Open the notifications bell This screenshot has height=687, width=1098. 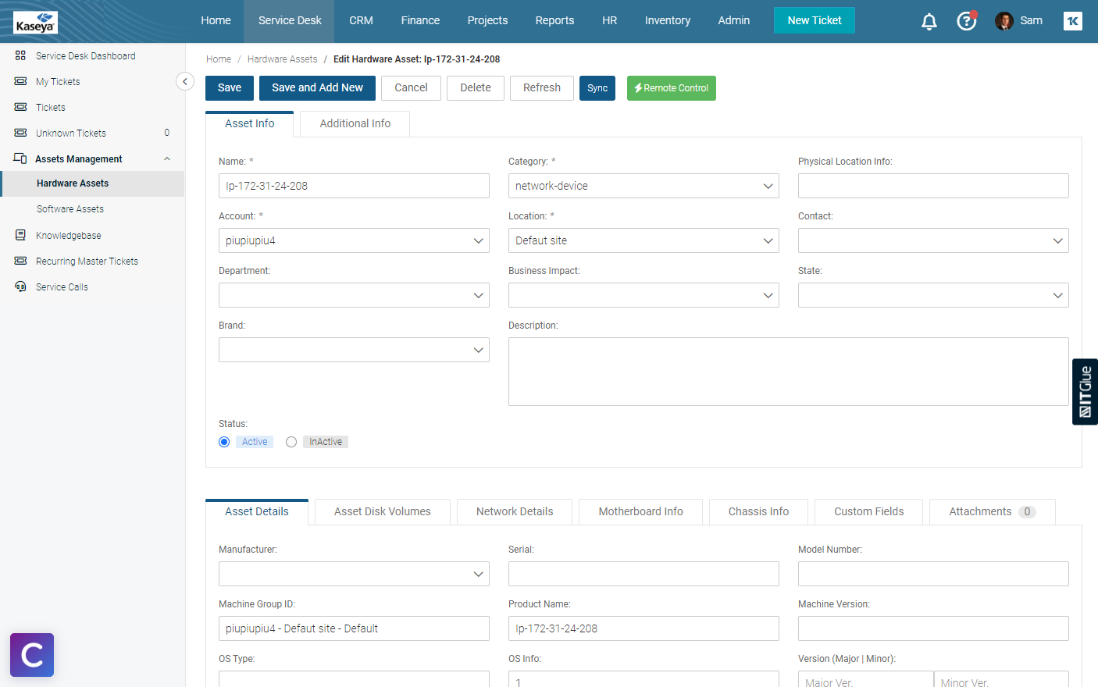click(x=929, y=21)
